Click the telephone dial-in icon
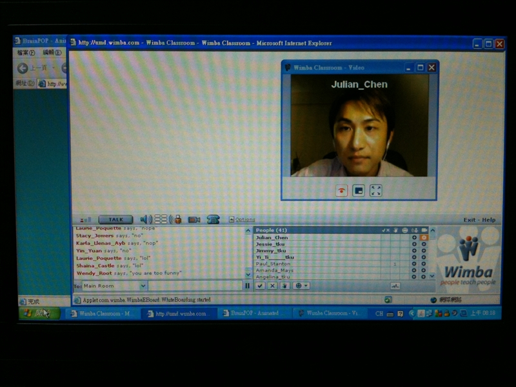Image resolution: width=516 pixels, height=387 pixels. pos(213,219)
